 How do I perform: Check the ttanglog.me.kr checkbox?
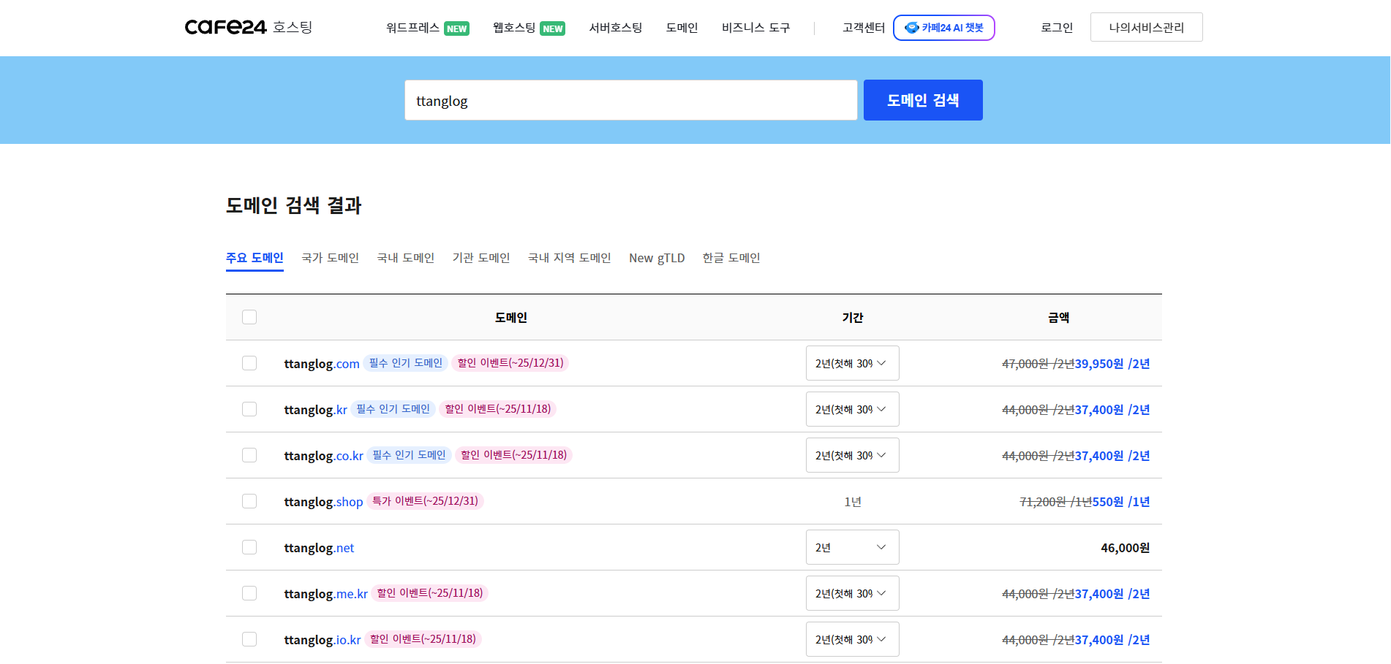tap(249, 593)
